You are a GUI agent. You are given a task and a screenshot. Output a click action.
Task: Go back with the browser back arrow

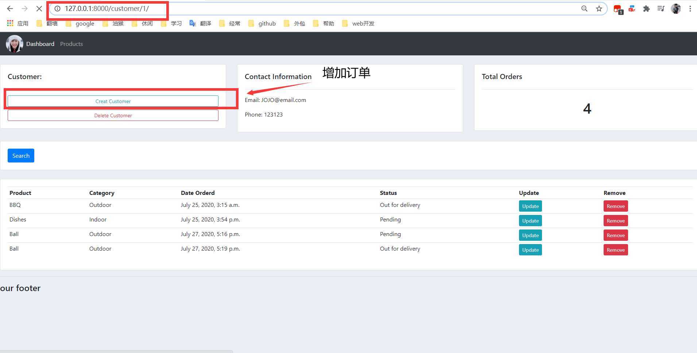(10, 8)
